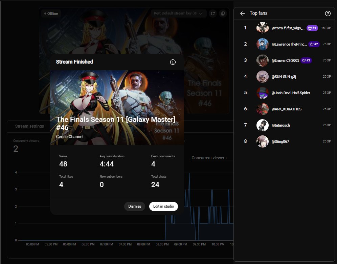Select the Peak concurrents value 4
Viewport: 337px width, 264px height.
pos(153,164)
